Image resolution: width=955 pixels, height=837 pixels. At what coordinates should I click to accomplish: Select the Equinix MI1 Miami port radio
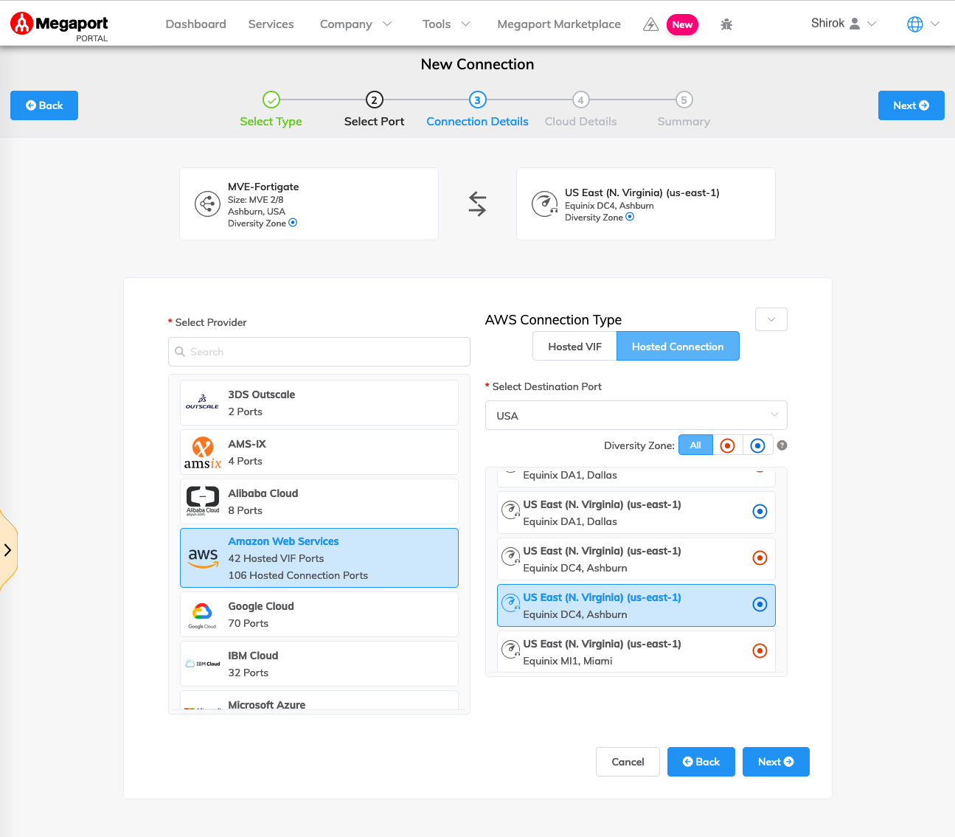click(760, 650)
